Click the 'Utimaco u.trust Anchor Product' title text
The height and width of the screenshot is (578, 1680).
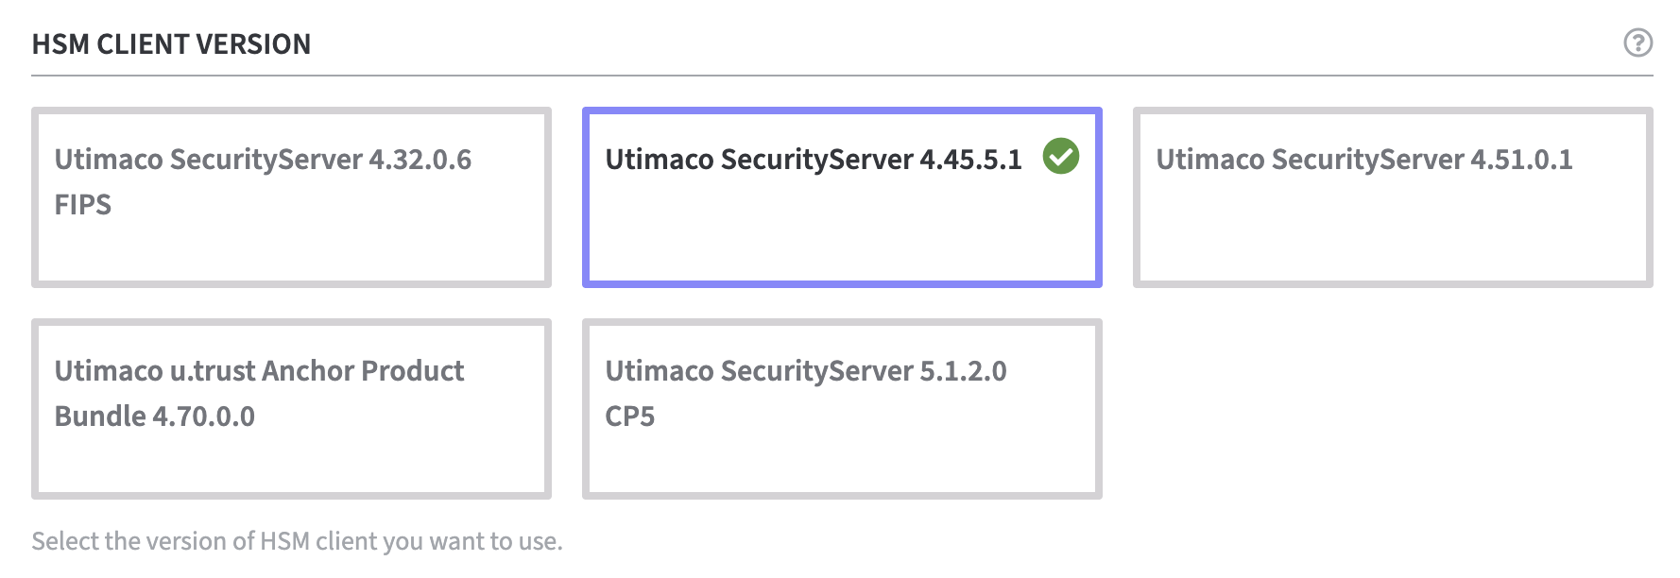point(259,371)
